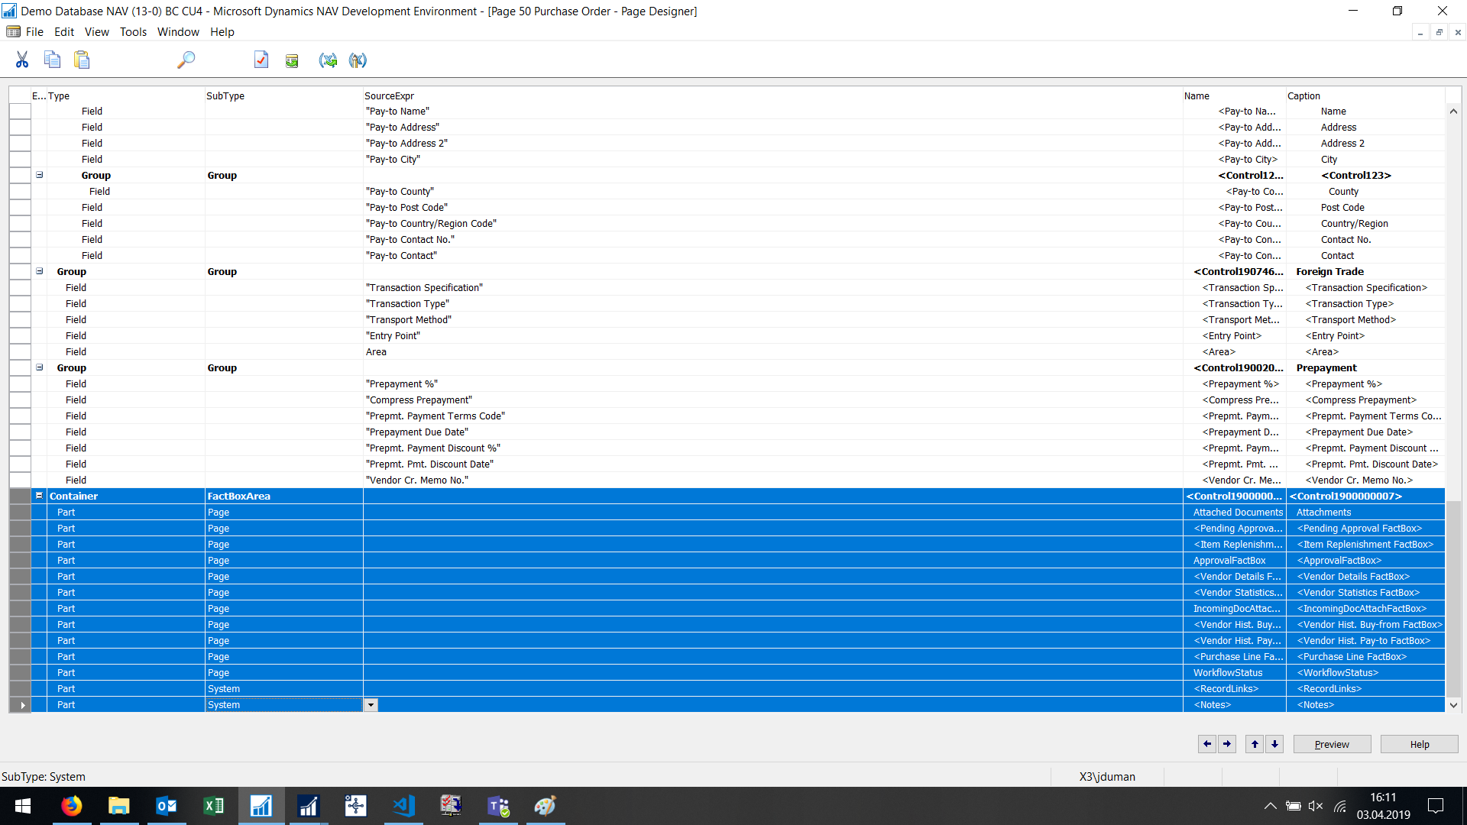Move control up with up arrow button
Screen dimensions: 1467x825
[x=1255, y=744]
